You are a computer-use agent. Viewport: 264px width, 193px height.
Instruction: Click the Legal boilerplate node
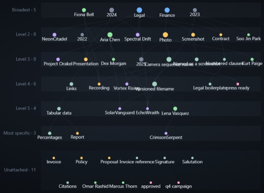pyautogui.click(x=210, y=84)
